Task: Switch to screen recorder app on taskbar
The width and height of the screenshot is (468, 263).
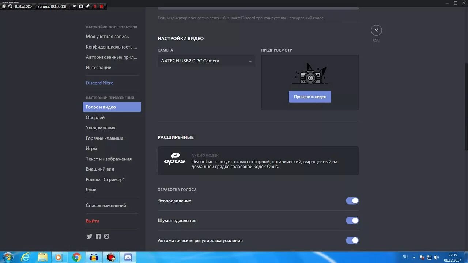Action: (x=110, y=257)
